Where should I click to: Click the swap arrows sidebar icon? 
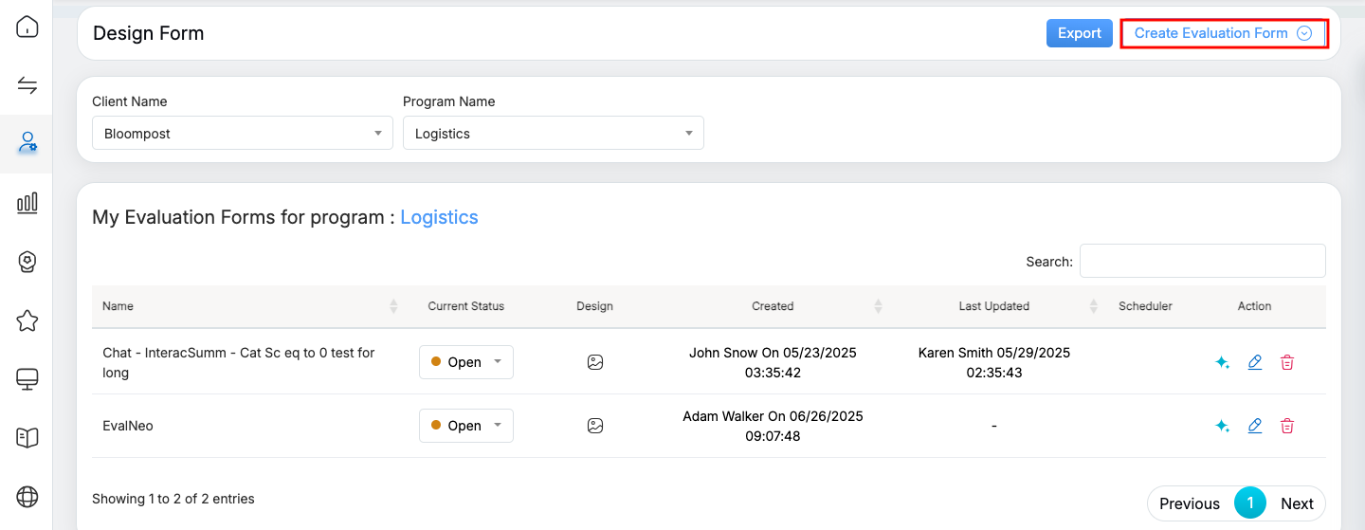click(x=27, y=86)
